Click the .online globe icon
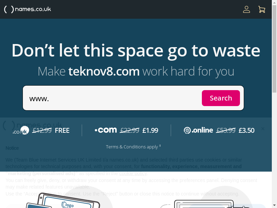The image size is (277, 208). [187, 130]
